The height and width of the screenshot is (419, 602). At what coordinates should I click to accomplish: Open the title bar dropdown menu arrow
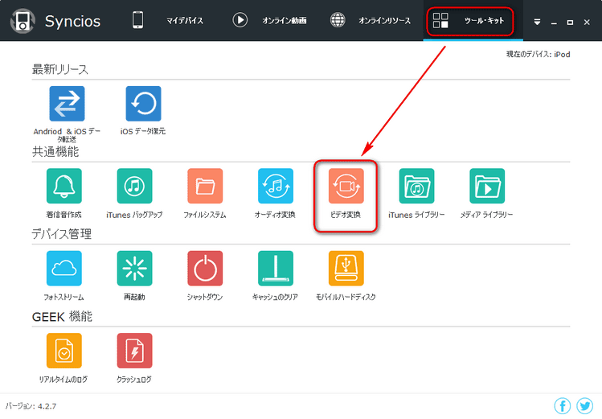tap(537, 23)
